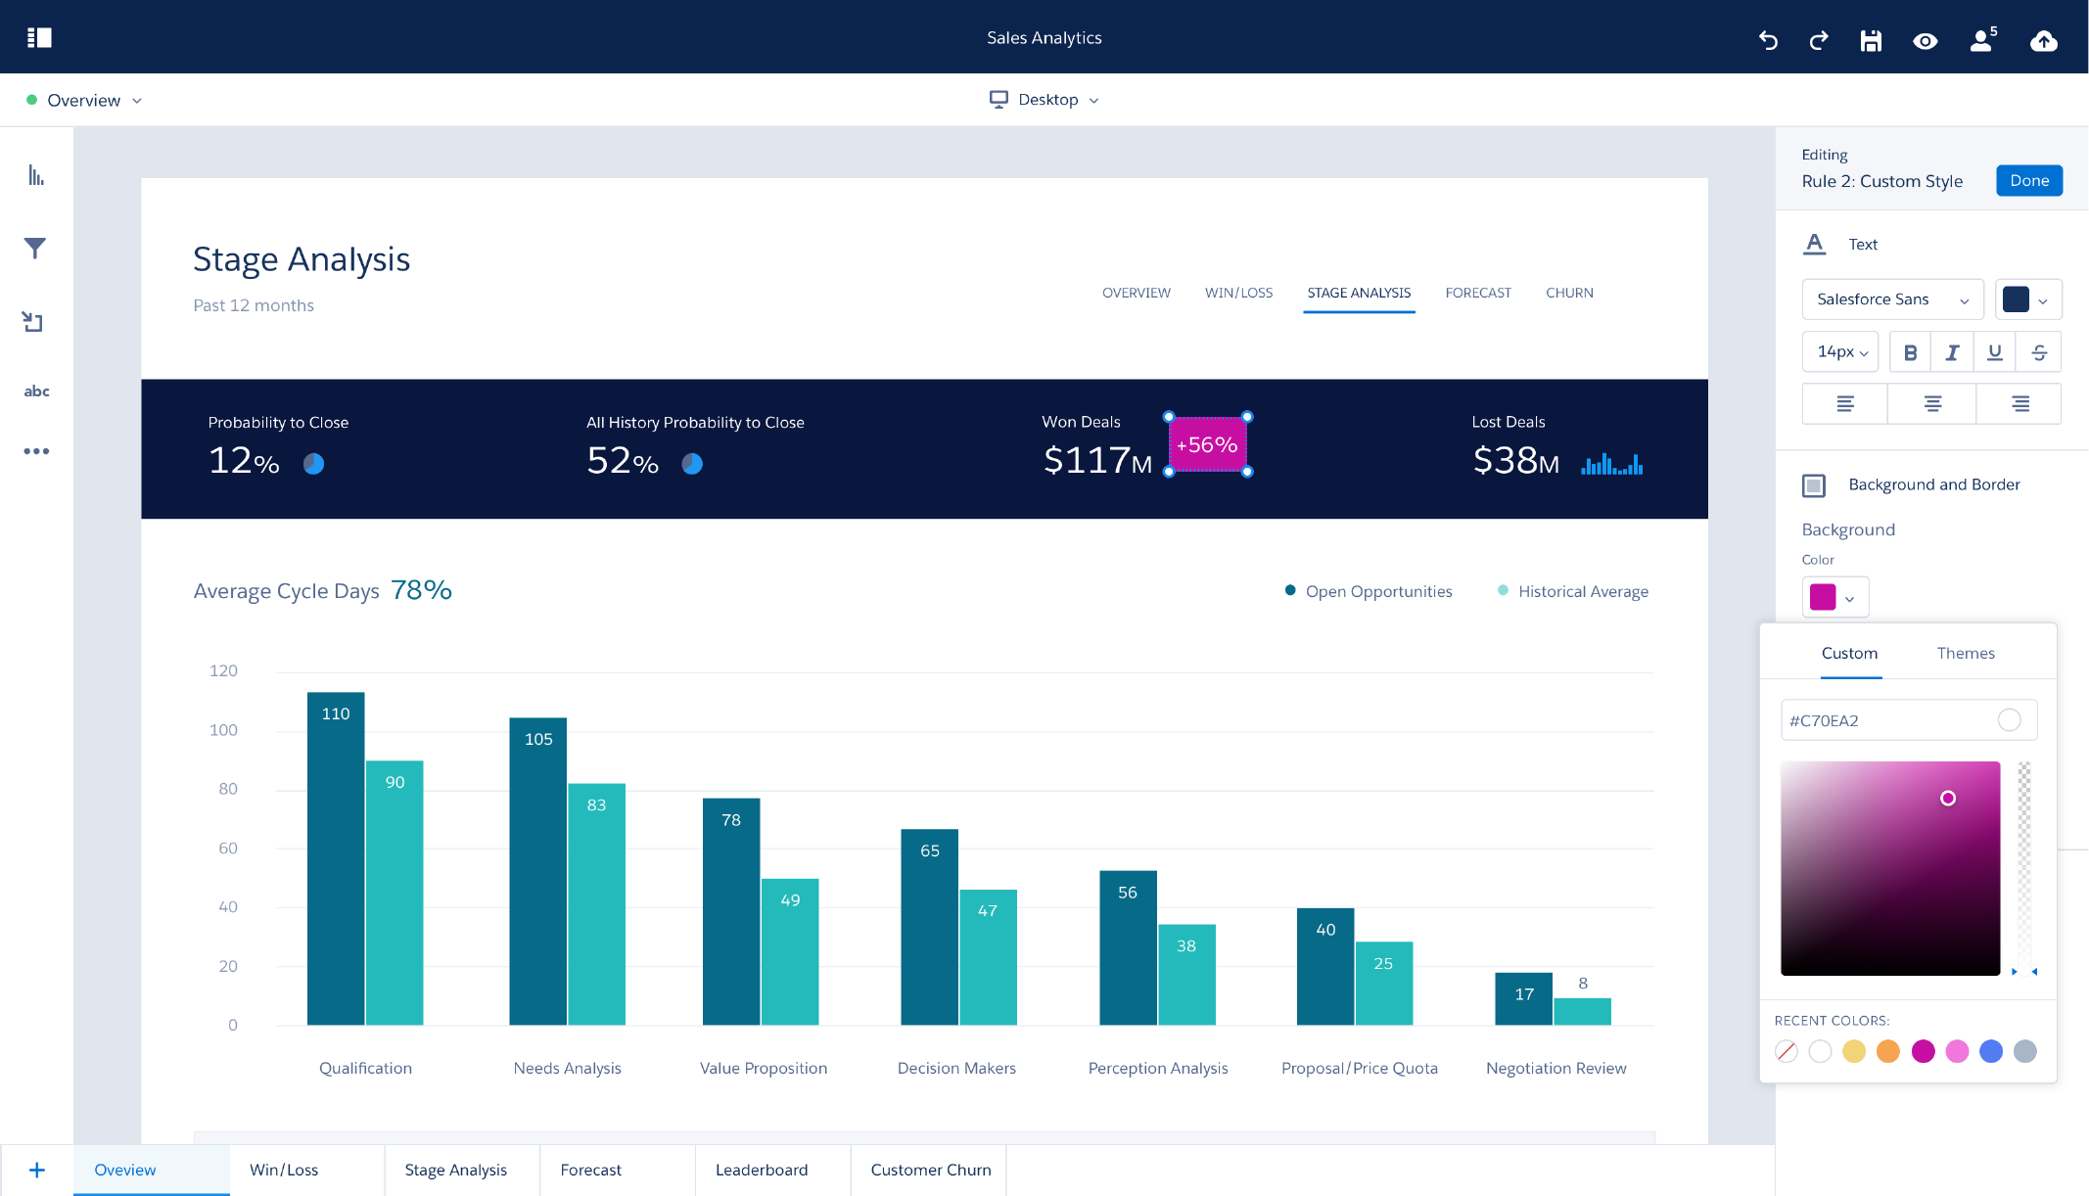Open the Desktop device dropdown
The width and height of the screenshot is (2089, 1196).
pos(1044,100)
